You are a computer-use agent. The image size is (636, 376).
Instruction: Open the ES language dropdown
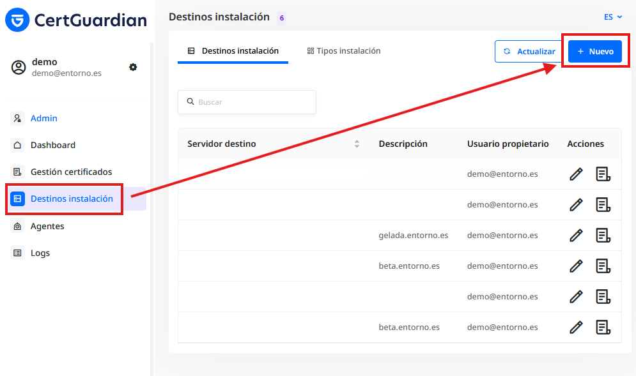(613, 17)
